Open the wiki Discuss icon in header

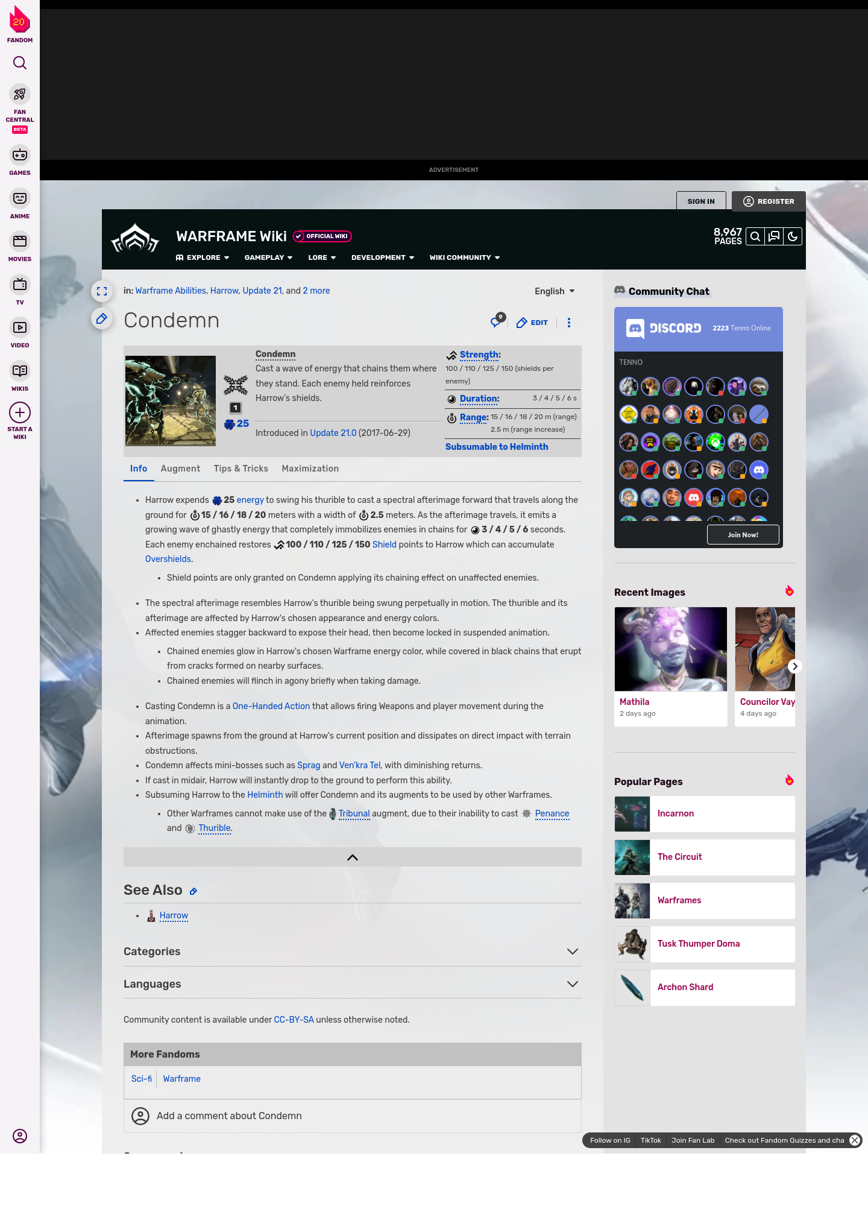tap(774, 236)
